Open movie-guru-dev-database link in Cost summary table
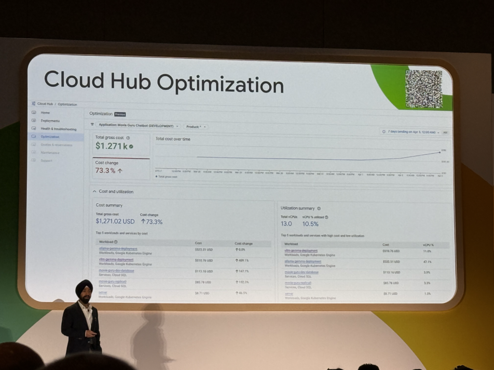Image resolution: width=494 pixels, height=370 pixels. pyautogui.click(x=116, y=271)
